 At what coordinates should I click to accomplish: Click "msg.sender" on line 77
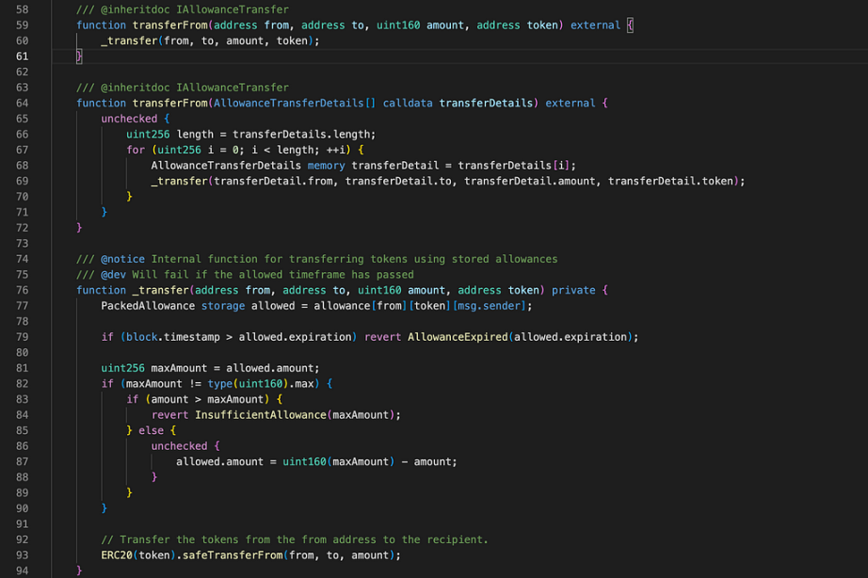point(489,306)
